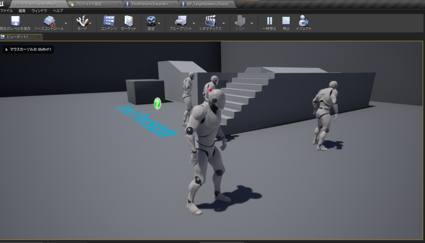The height and width of the screenshot is (243, 425).
Task: Open the Window (ウィンドウ) menu
Action: tap(39, 11)
